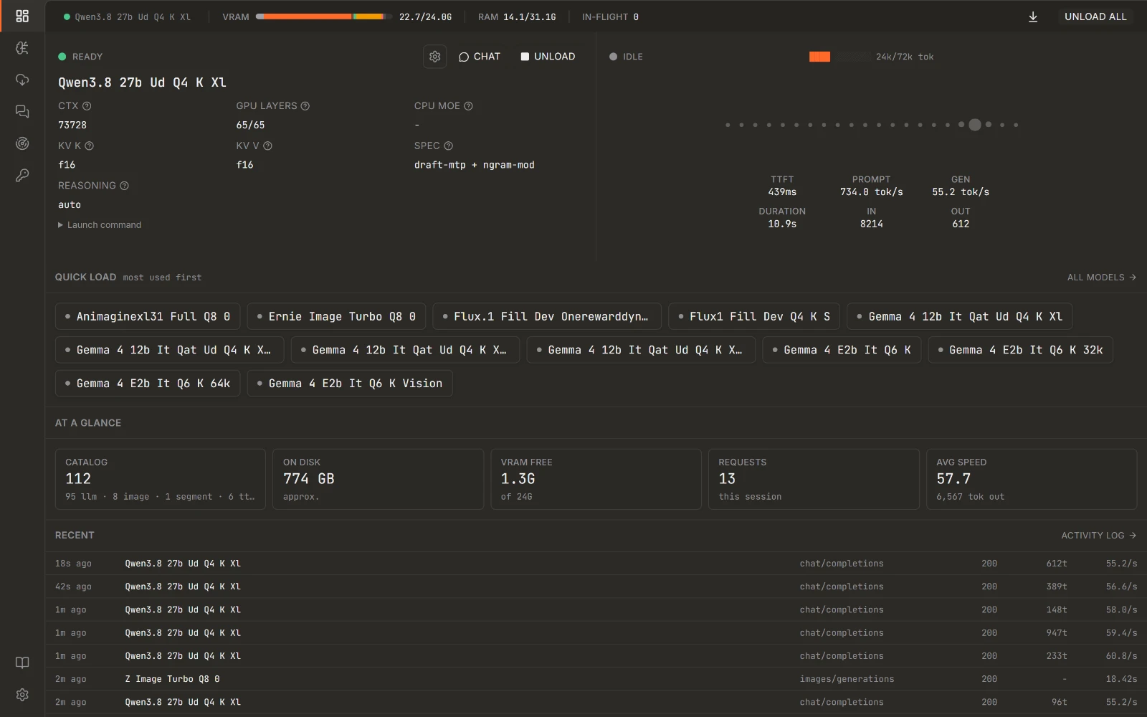Click the VRAM usage bar
Viewport: 1147px width, 717px height.
[x=323, y=16]
